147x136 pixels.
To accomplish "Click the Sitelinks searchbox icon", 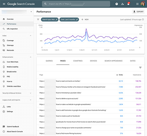I will pyautogui.click(x=4, y=86).
